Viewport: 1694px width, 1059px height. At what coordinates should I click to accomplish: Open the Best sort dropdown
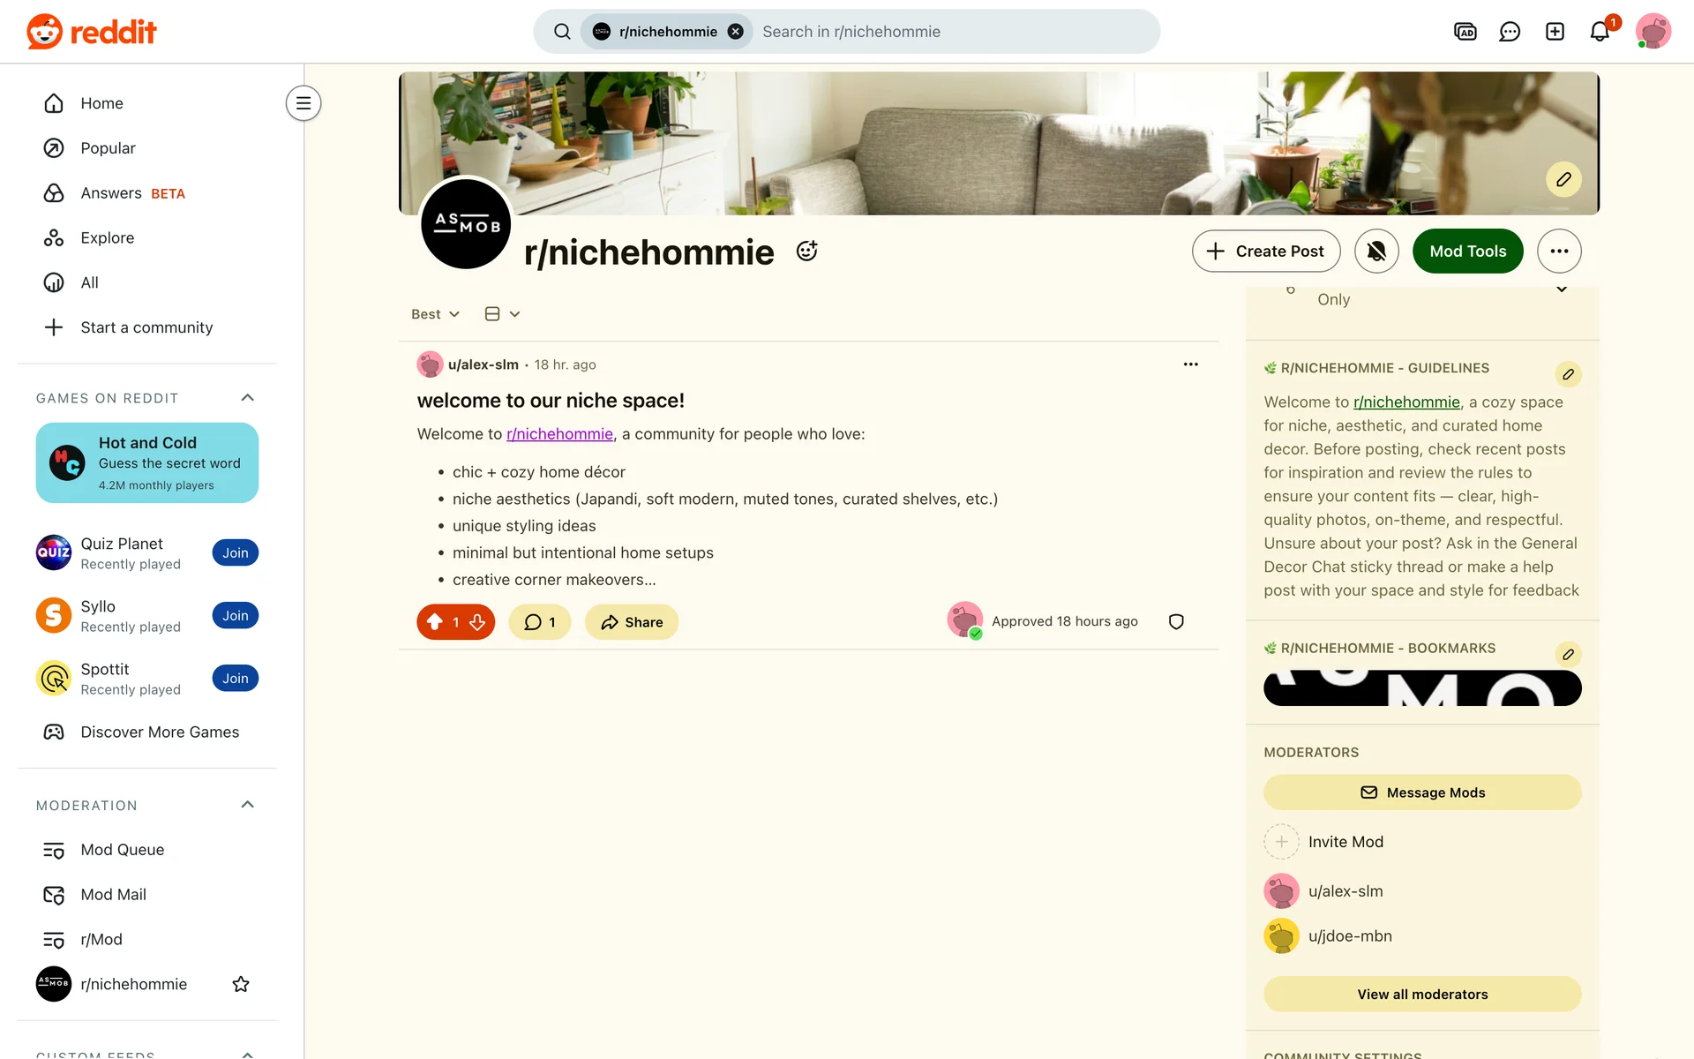435,314
